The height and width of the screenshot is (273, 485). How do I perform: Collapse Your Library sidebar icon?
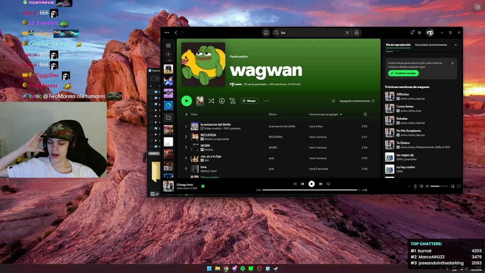[x=168, y=45]
